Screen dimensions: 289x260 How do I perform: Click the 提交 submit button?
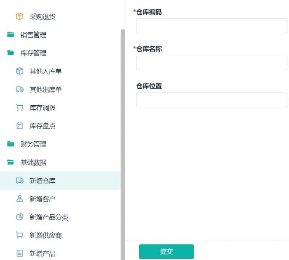167,251
